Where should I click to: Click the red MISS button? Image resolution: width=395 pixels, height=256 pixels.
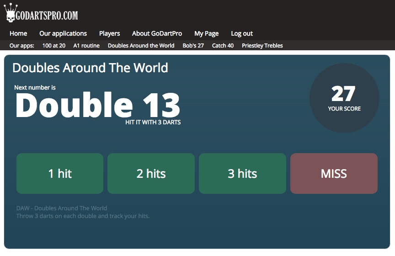click(334, 174)
